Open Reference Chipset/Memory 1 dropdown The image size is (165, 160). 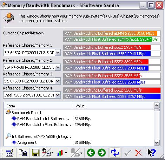click(58, 53)
